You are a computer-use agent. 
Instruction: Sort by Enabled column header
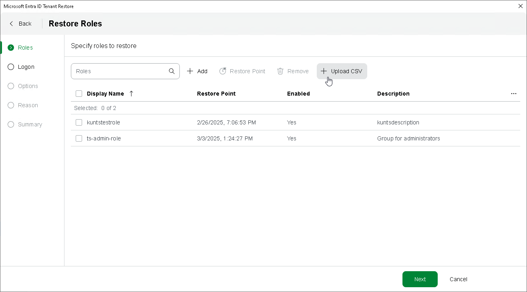coord(298,94)
